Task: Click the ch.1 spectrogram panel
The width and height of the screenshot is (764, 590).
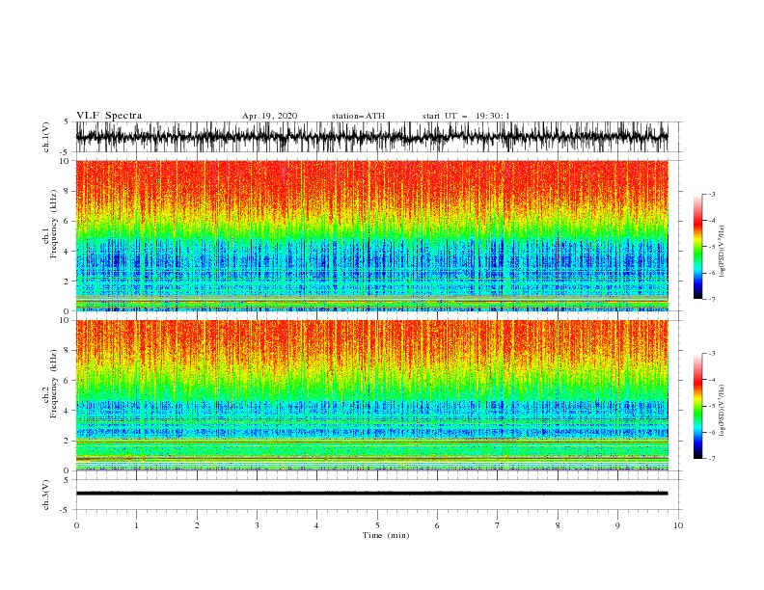Action: pos(371,235)
